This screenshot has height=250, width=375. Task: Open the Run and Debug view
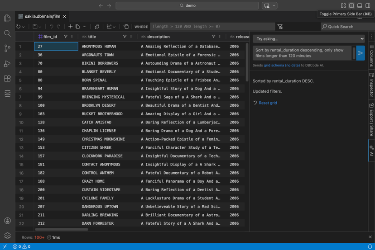[7, 63]
